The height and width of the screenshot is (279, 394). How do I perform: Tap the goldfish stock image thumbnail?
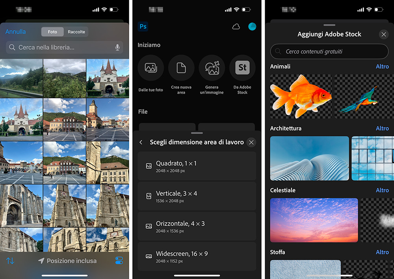(301, 95)
